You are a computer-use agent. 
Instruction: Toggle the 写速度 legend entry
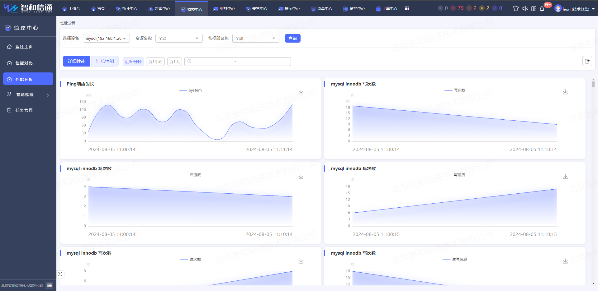pyautogui.click(x=455, y=175)
